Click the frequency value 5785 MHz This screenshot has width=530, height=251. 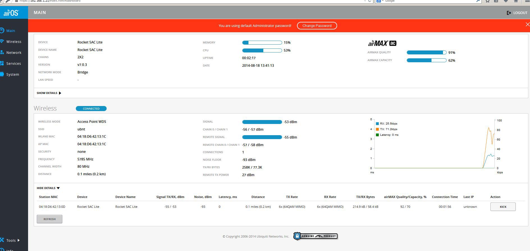[85, 159]
